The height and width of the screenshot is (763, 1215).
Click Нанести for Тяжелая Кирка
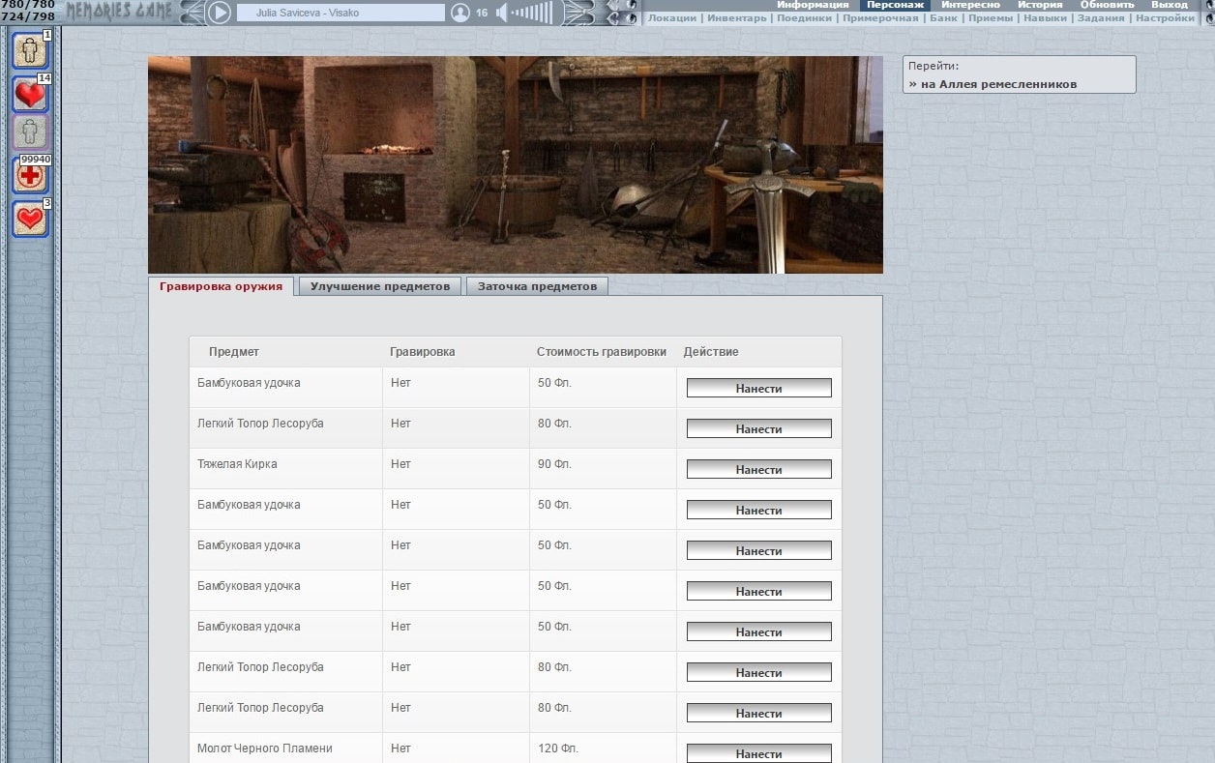click(758, 470)
